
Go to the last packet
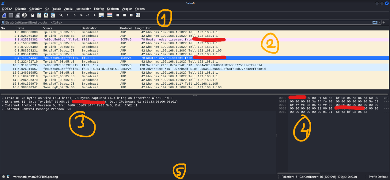(x=95, y=15)
